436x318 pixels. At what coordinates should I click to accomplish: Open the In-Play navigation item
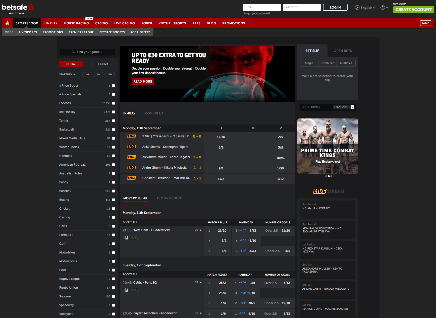[51, 23]
